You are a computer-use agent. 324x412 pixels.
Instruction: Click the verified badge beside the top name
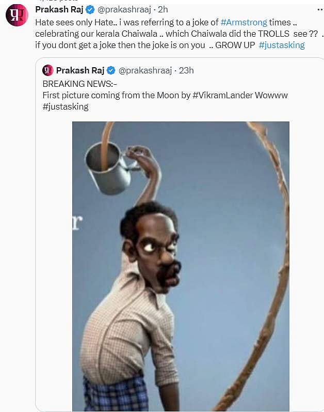coord(90,9)
